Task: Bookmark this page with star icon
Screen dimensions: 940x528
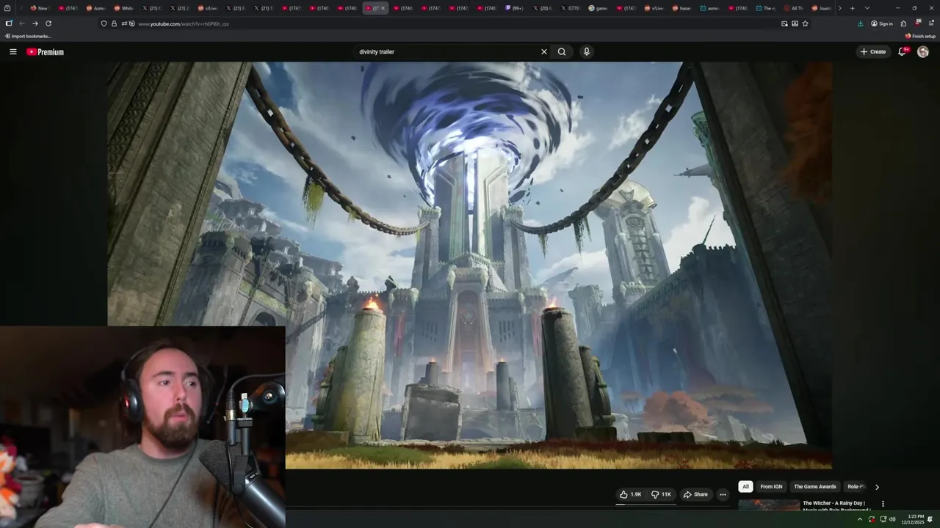Action: coord(806,23)
